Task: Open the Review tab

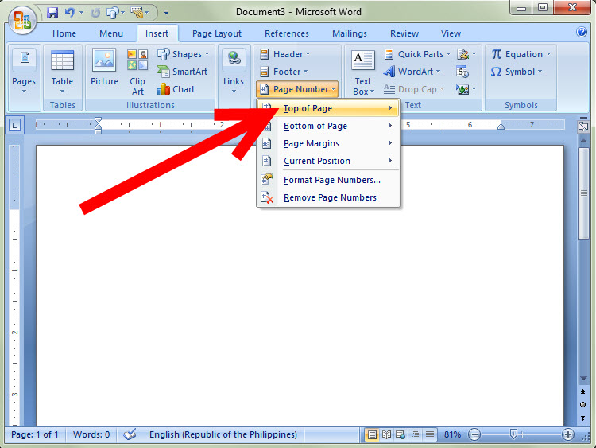Action: point(404,33)
